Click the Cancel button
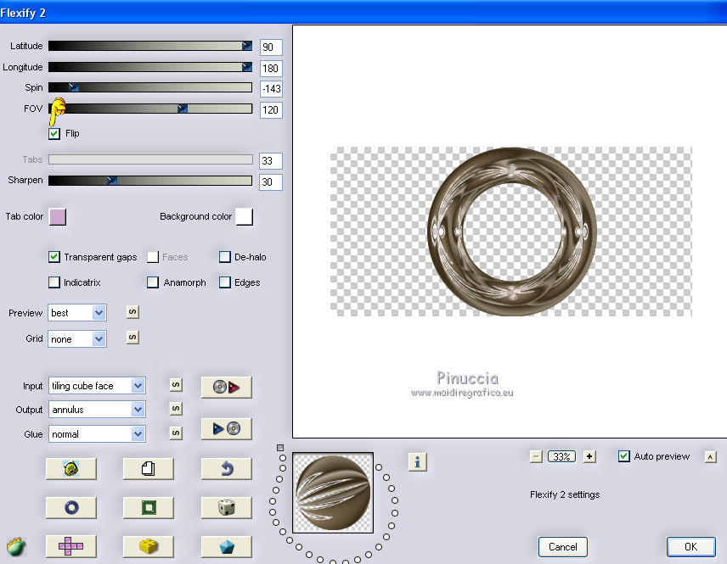Screen dimensions: 727x564 point(563,547)
